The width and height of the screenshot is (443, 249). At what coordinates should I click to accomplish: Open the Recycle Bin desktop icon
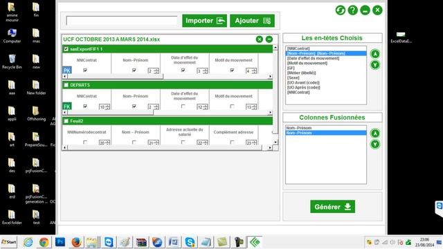click(12, 62)
